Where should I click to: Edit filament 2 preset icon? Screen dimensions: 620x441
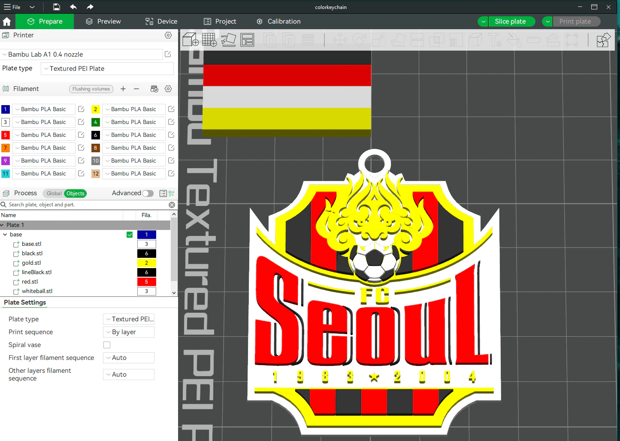171,109
